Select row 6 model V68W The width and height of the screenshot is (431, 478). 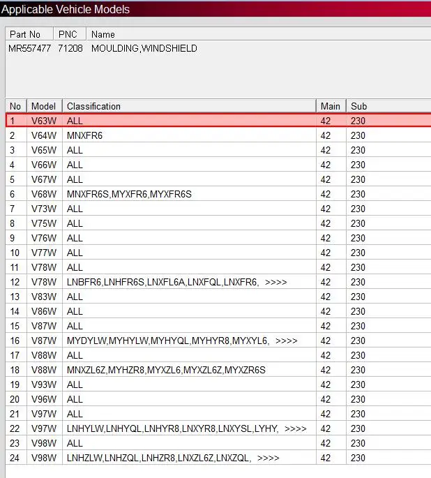point(44,194)
